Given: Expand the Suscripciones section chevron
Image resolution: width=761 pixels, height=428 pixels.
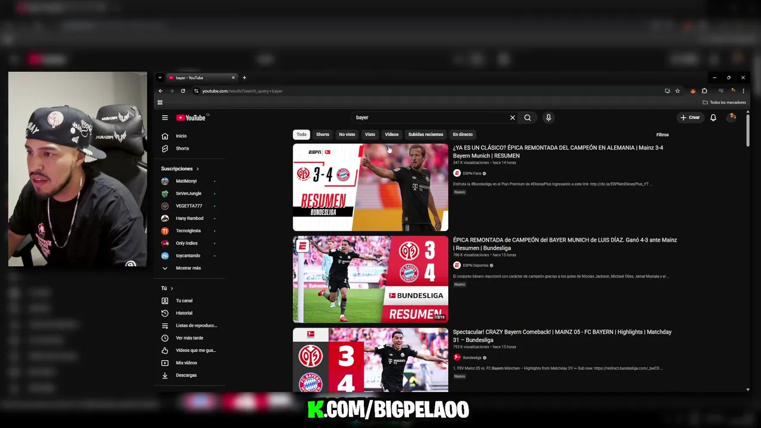Looking at the screenshot, I should [x=197, y=169].
